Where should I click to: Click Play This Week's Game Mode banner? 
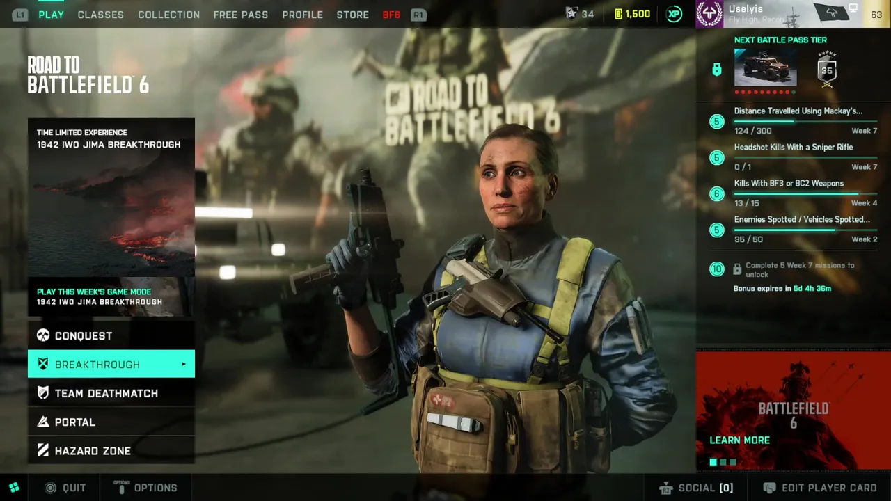111,297
